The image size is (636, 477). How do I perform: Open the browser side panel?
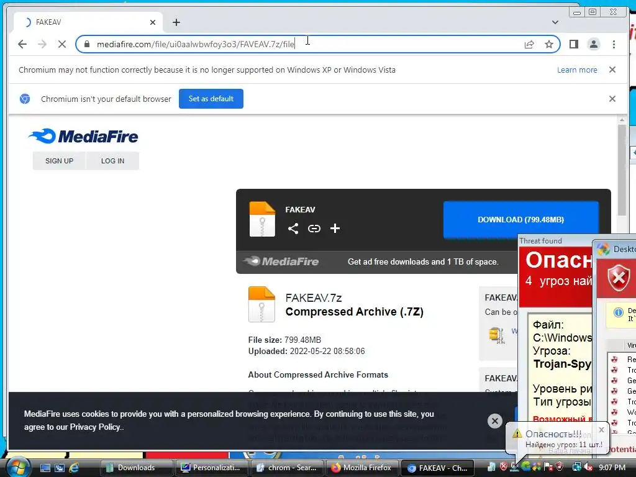coord(573,44)
